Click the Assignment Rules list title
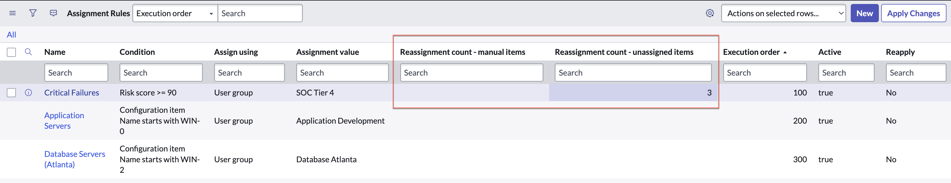 98,13
